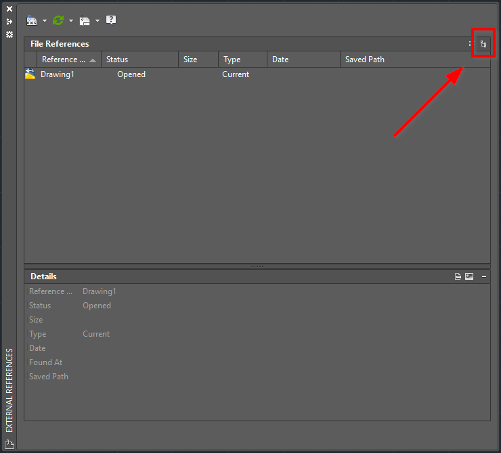Click the File References panel title
The width and height of the screenshot is (501, 453).
coord(60,44)
